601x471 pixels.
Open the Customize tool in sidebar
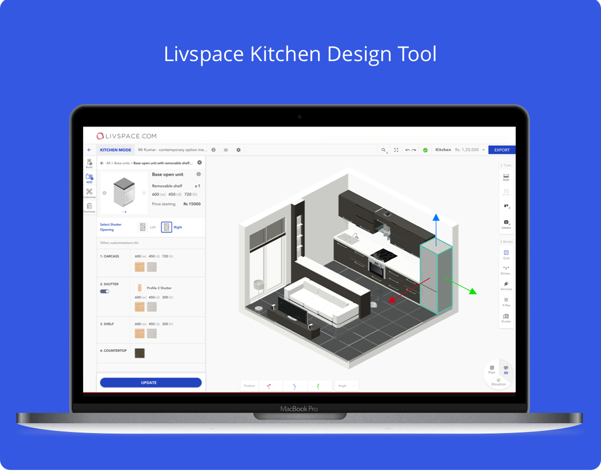point(89,193)
